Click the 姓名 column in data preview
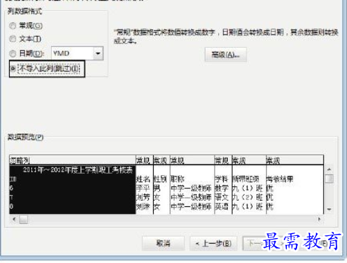 tap(143, 179)
